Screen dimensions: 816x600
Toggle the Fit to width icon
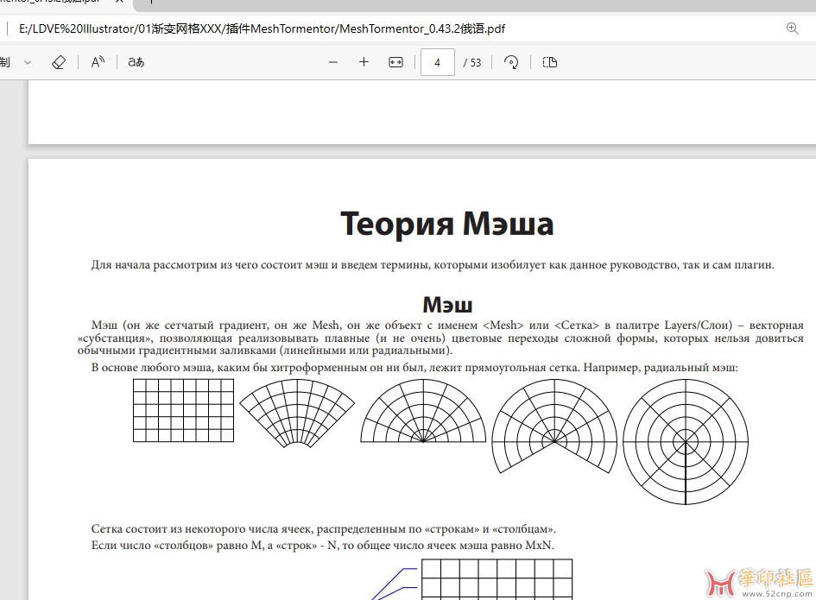click(x=395, y=62)
